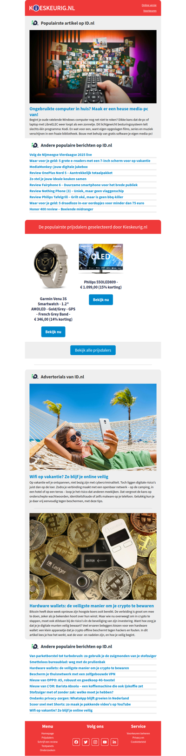Click the YouTube icon under Volg ons
Screen dimensions: 186x756
click(105, 742)
